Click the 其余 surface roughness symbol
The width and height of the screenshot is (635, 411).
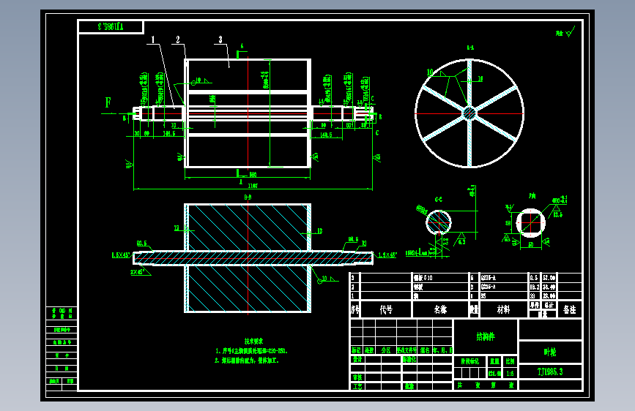point(565,32)
